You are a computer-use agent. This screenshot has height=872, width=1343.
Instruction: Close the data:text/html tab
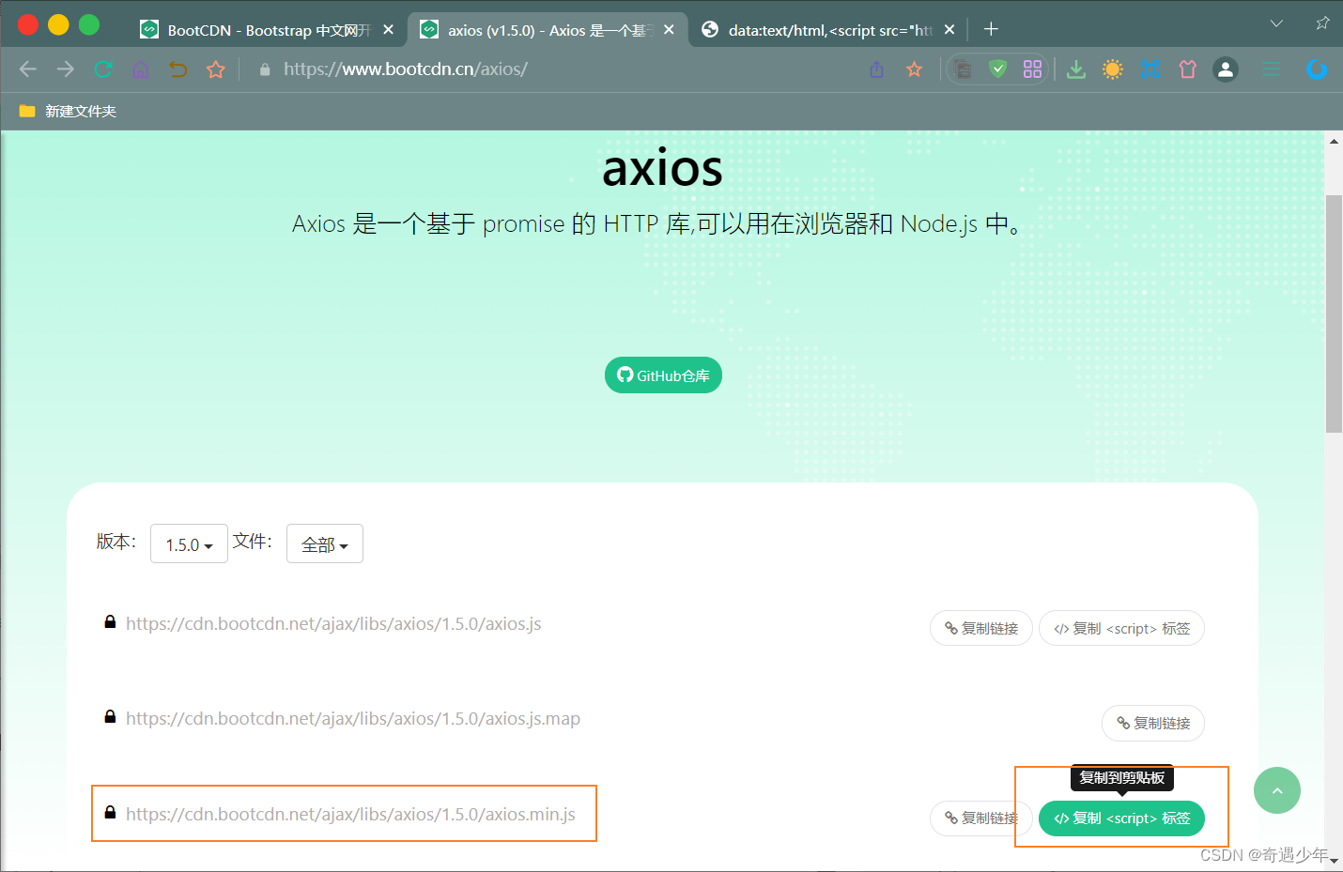pos(949,30)
